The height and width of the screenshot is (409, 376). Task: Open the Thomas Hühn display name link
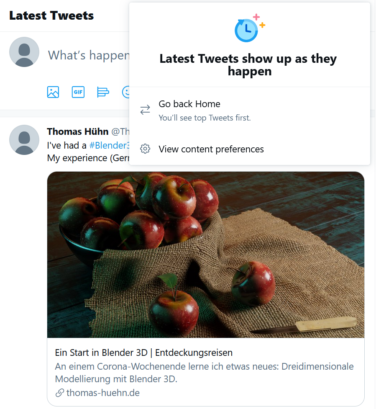[78, 131]
